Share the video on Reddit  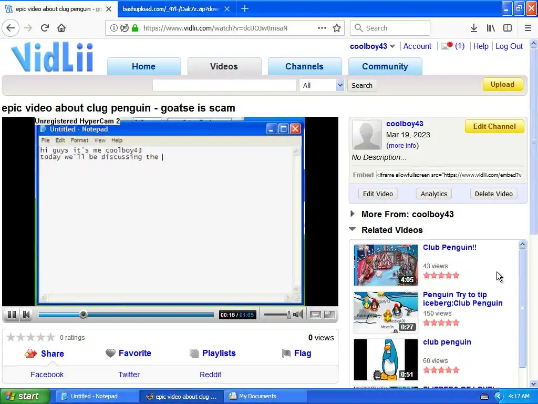coord(210,375)
